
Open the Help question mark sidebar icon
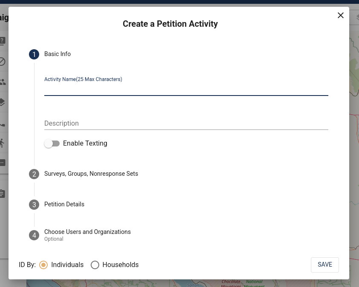point(1,41)
